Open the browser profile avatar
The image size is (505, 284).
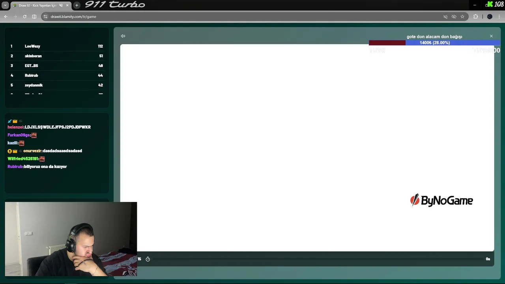pyautogui.click(x=490, y=17)
